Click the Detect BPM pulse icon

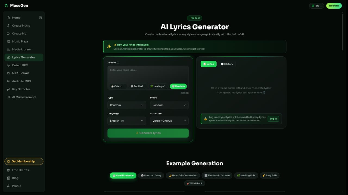pyautogui.click(x=8, y=65)
